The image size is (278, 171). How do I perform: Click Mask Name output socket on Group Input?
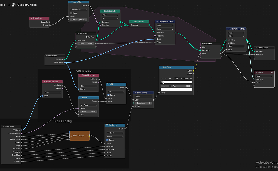pos(65,62)
